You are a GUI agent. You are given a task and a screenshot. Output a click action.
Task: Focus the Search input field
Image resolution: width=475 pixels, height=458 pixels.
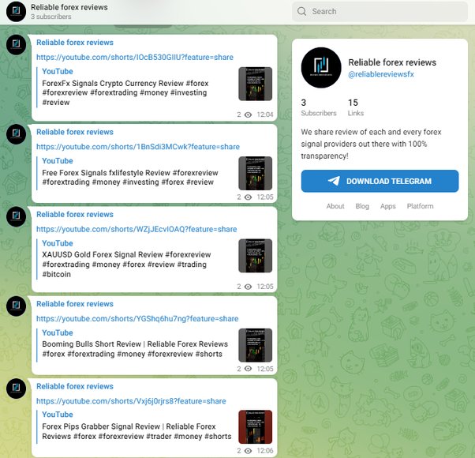coord(380,12)
